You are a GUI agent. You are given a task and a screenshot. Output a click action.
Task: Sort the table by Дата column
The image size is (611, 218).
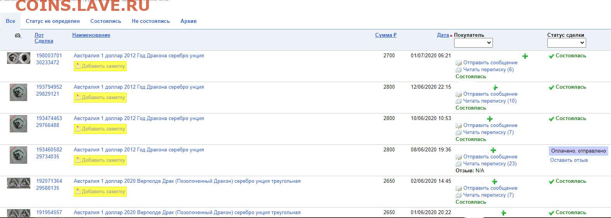pyautogui.click(x=443, y=35)
